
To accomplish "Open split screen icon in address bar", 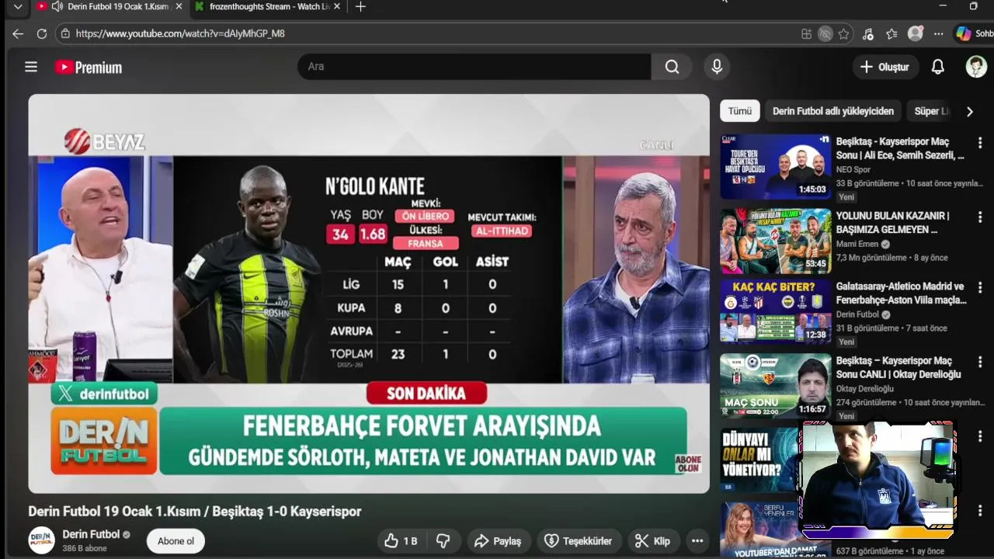I will click(807, 33).
